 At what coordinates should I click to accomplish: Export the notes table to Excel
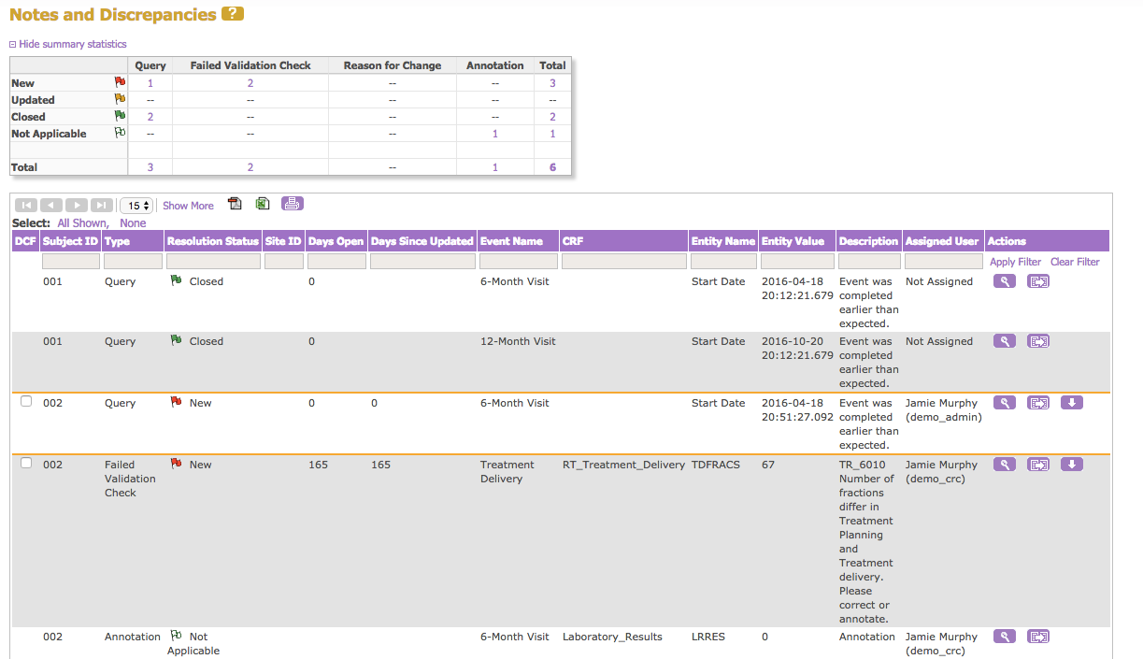point(263,204)
